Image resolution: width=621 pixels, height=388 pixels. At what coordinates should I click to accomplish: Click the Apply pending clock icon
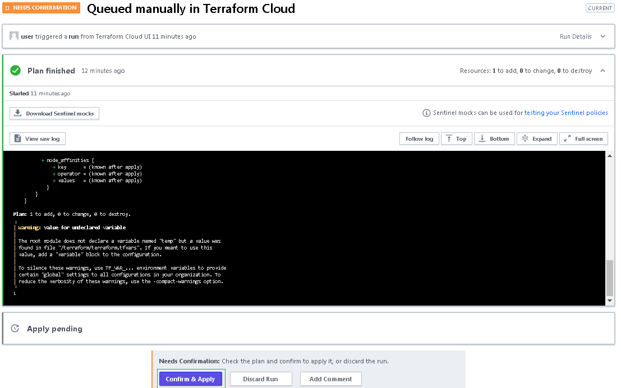(15, 328)
